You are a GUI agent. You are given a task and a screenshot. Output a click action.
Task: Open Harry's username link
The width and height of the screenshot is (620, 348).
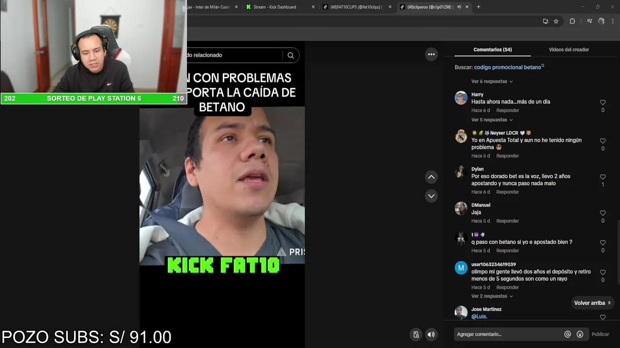coord(477,94)
